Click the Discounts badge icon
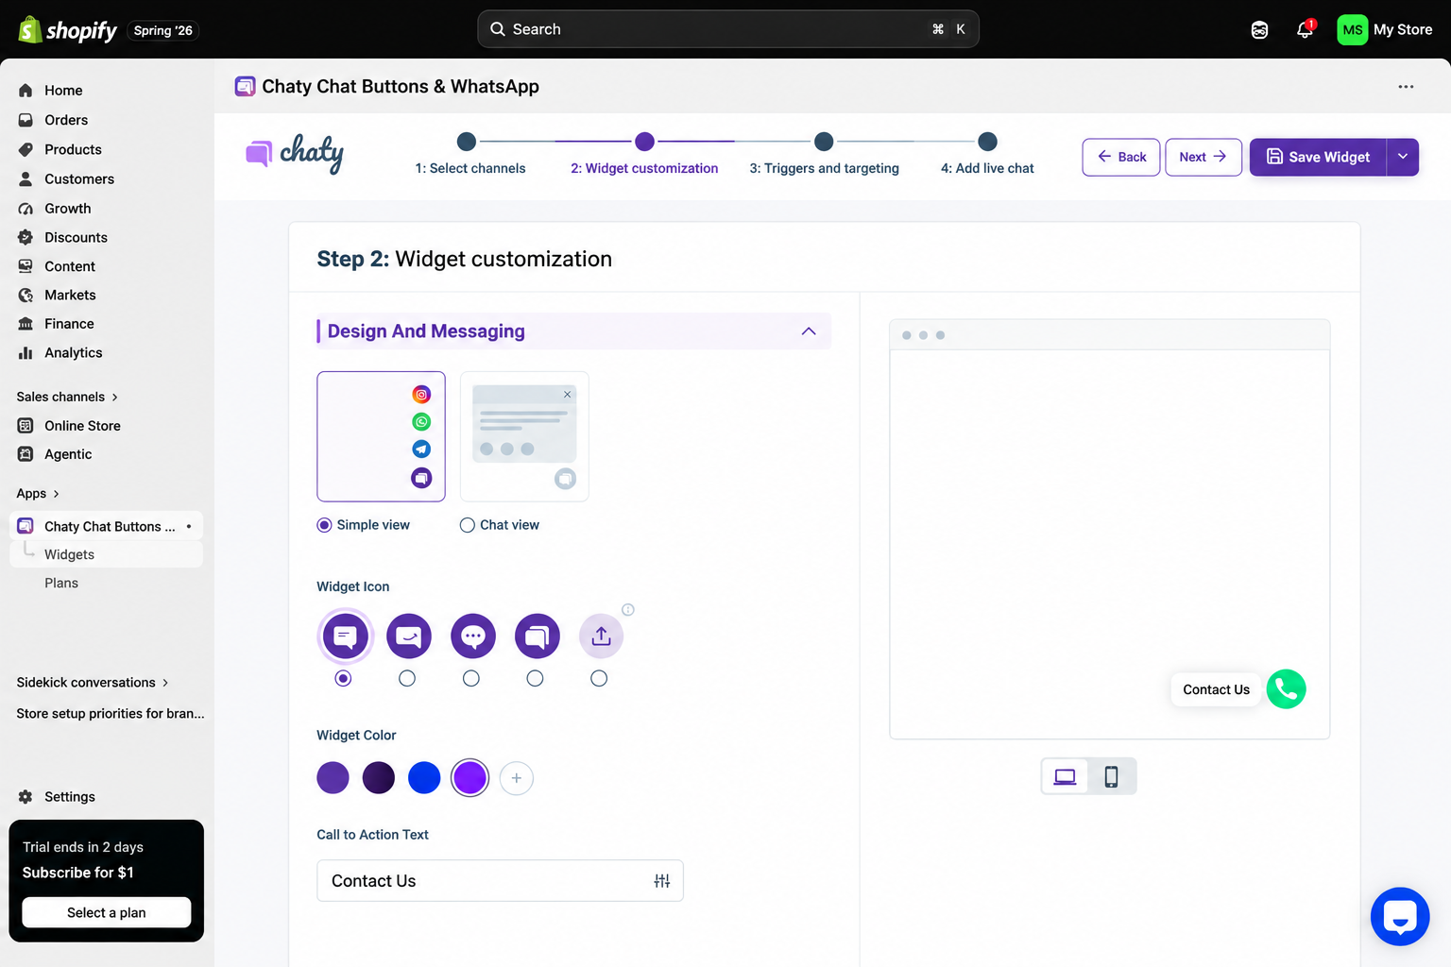1451x967 pixels. tap(26, 237)
